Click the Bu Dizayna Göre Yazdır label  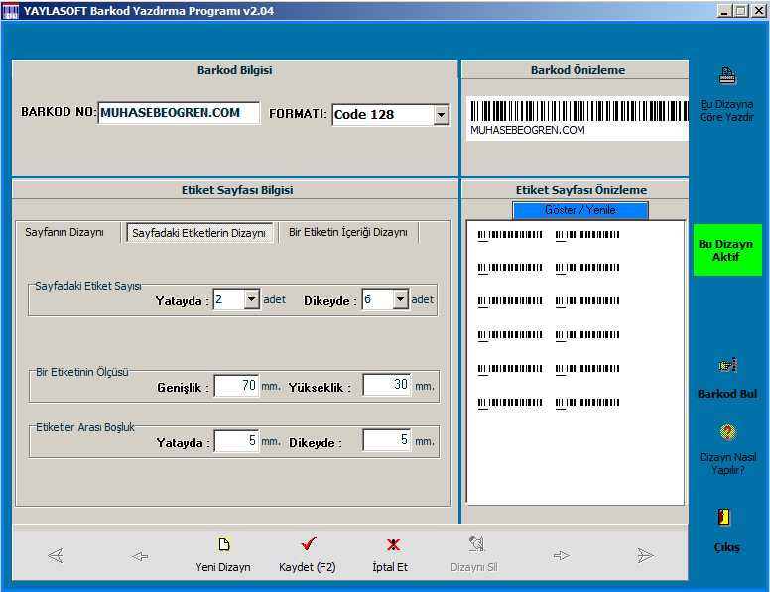(726, 111)
